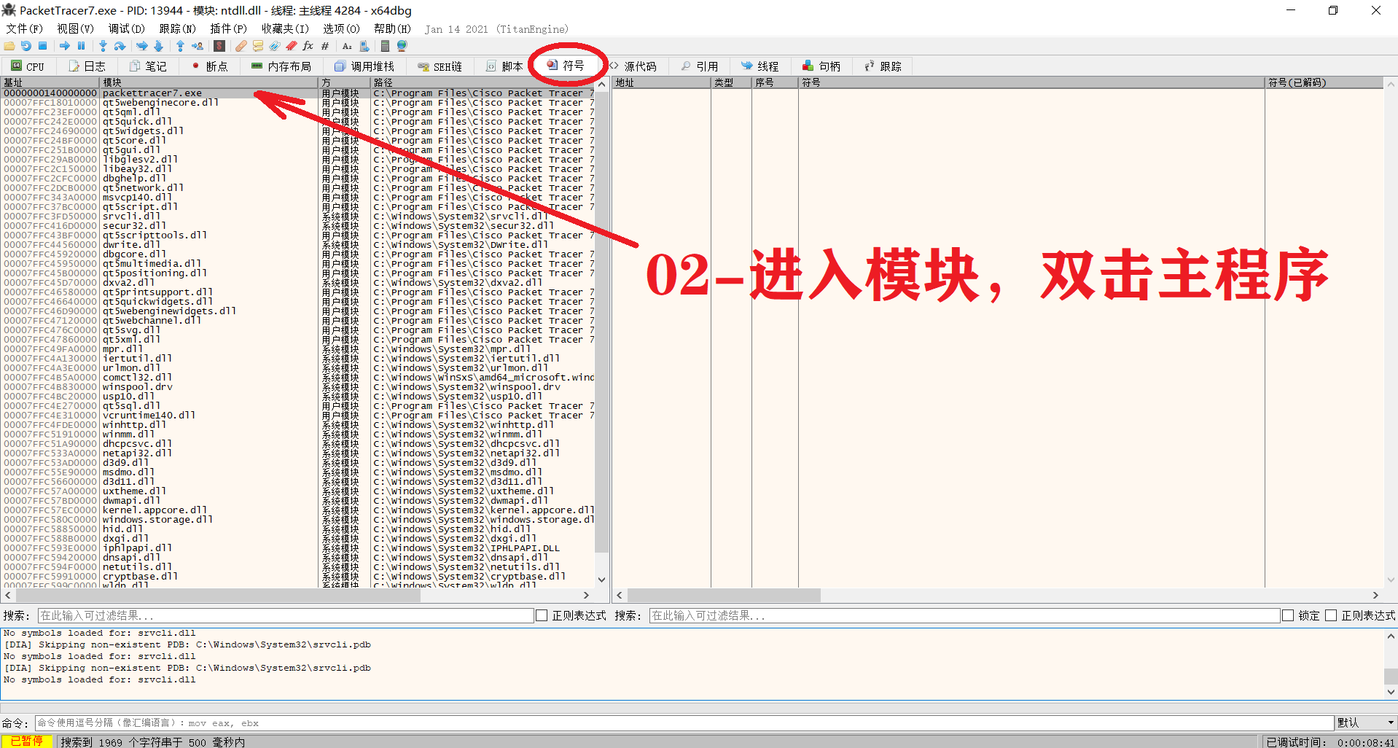The width and height of the screenshot is (1398, 748).
Task: Enable regex for the module search
Action: pyautogui.click(x=542, y=615)
